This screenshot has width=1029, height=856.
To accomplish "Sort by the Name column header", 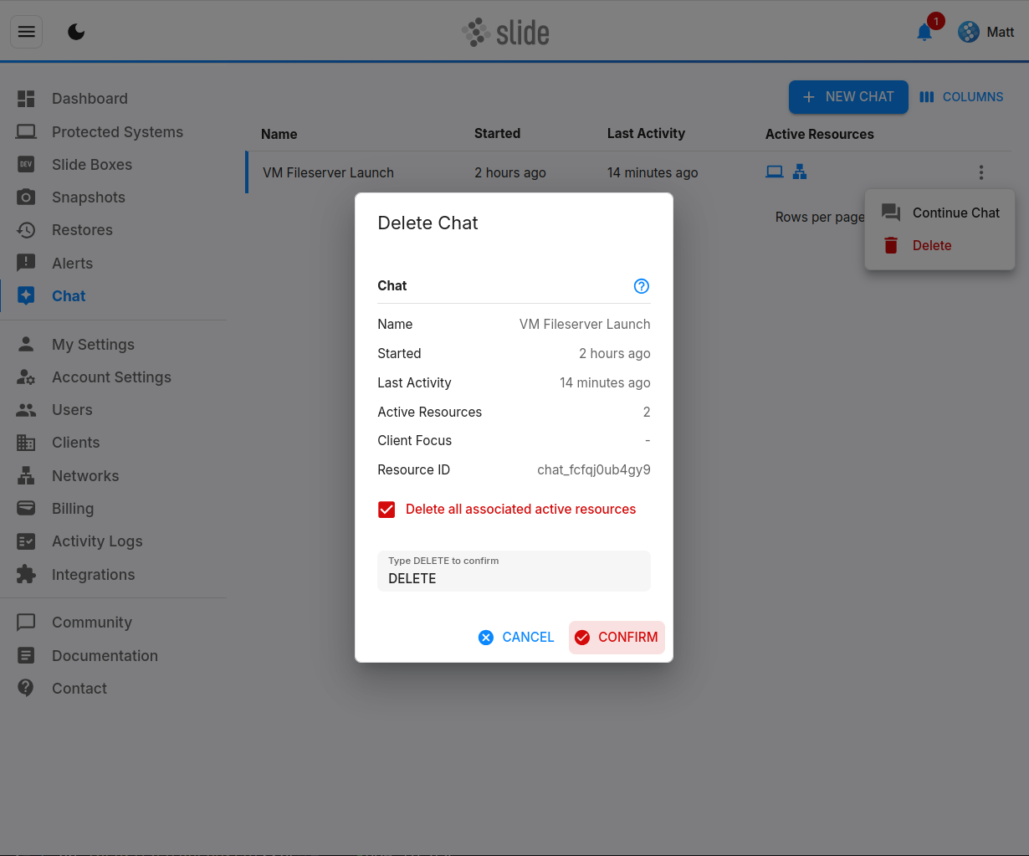I will click(x=279, y=134).
